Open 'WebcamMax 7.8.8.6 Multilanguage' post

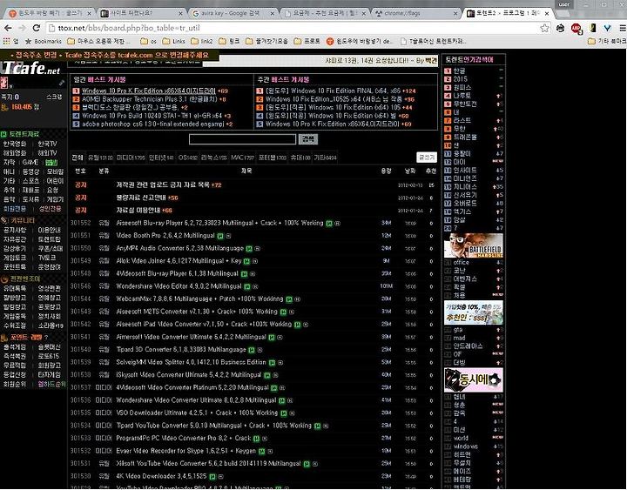(x=199, y=299)
